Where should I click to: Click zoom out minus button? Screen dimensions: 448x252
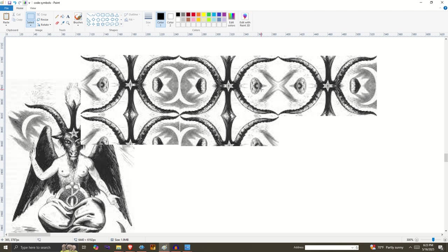(416, 240)
